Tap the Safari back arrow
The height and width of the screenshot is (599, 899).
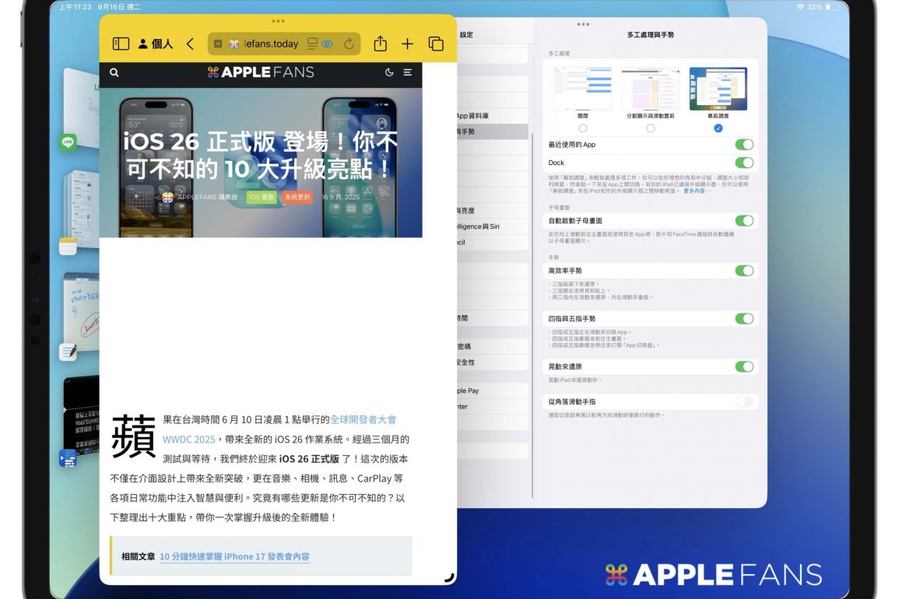coord(190,44)
